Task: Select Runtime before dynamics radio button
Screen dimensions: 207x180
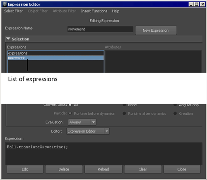Action: [x=70, y=114]
